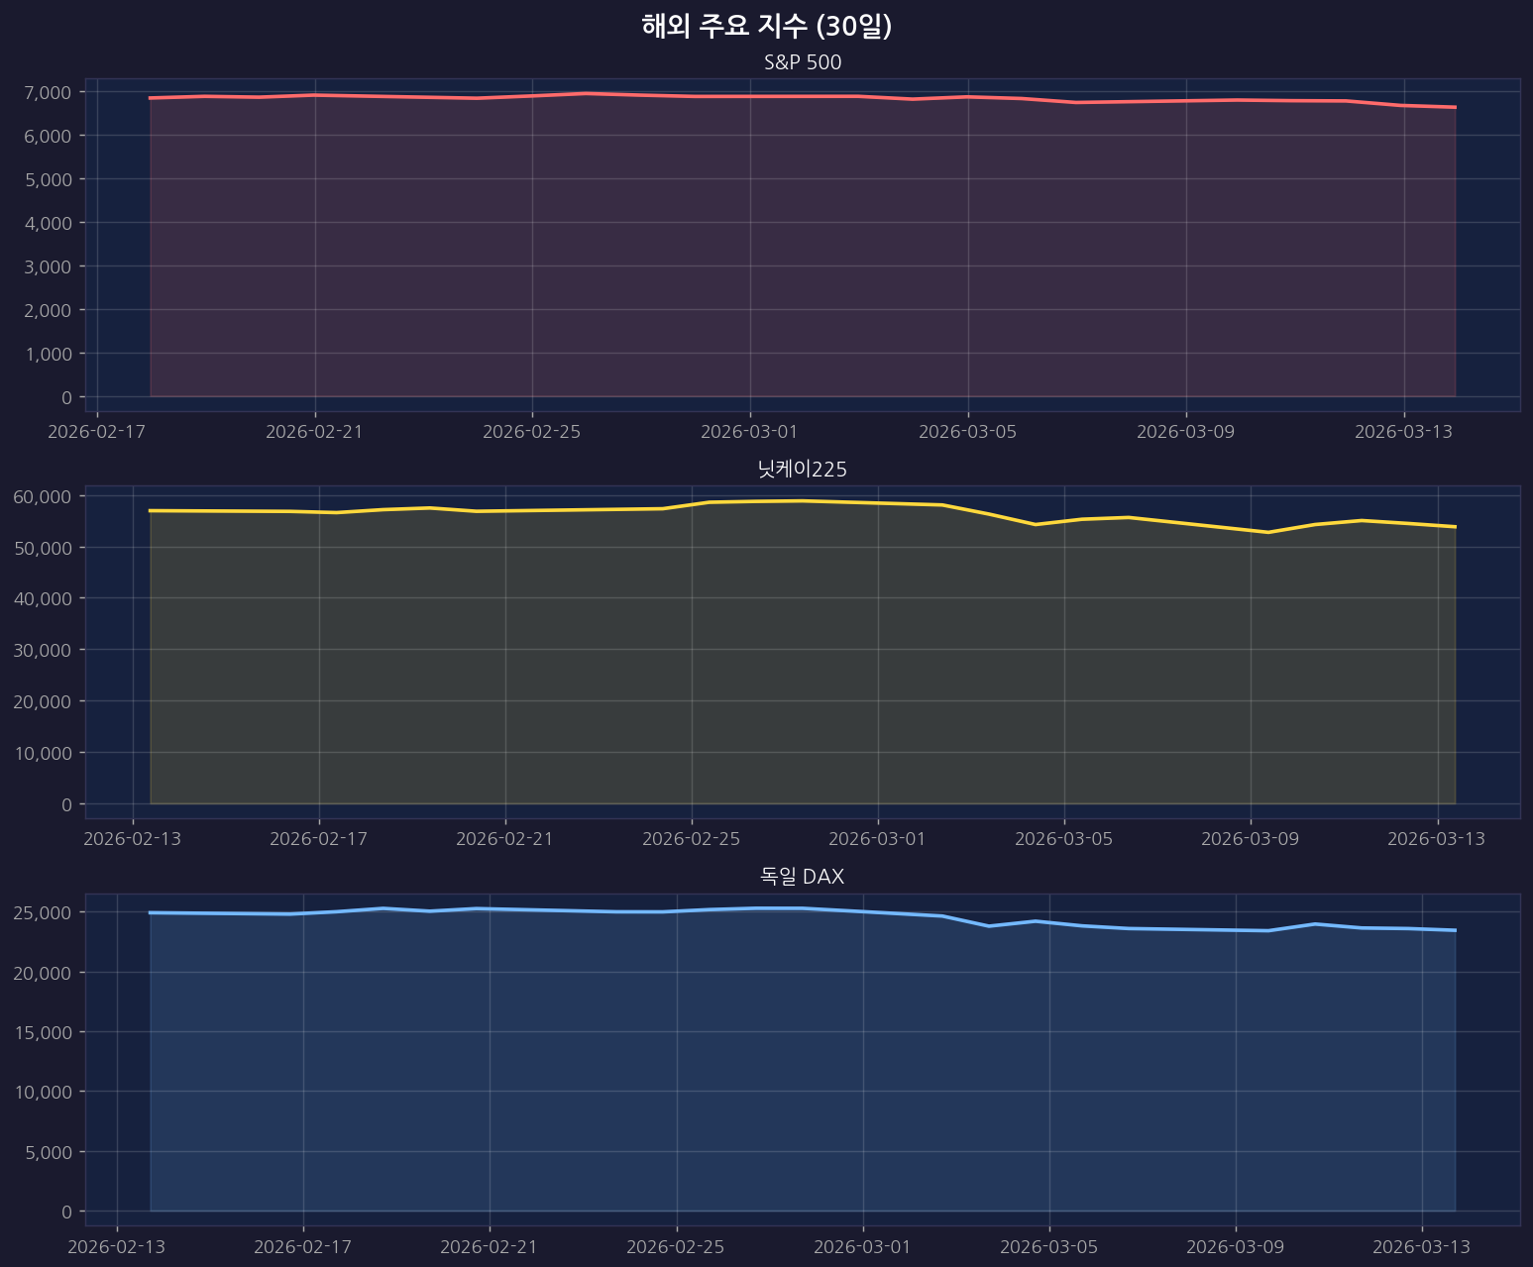
Task: Select the 독일 DAX chart title
Action: (802, 877)
